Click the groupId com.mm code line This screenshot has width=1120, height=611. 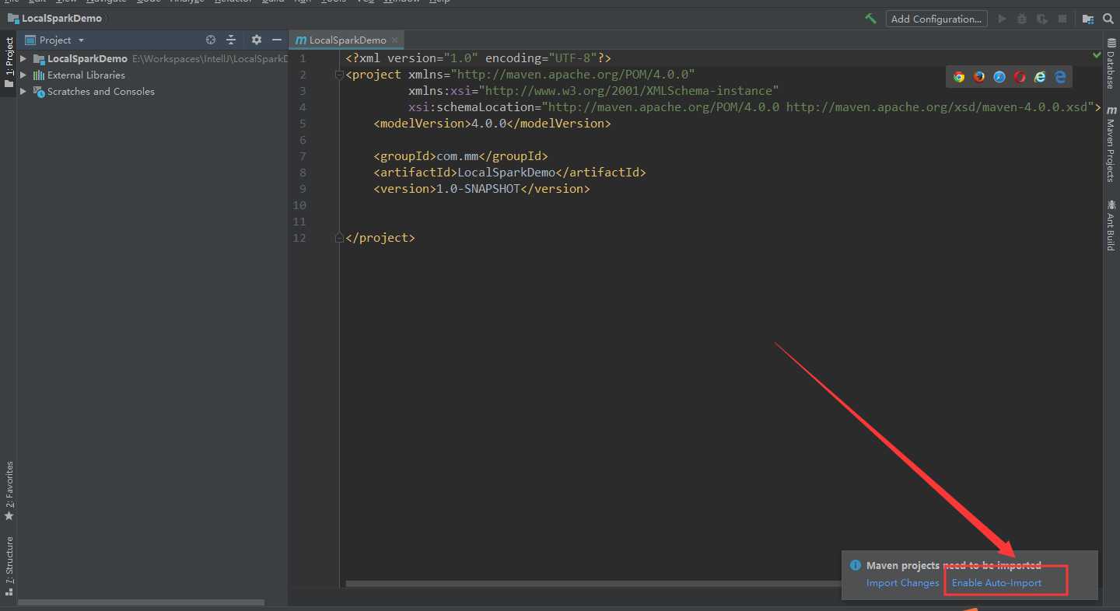tap(460, 156)
